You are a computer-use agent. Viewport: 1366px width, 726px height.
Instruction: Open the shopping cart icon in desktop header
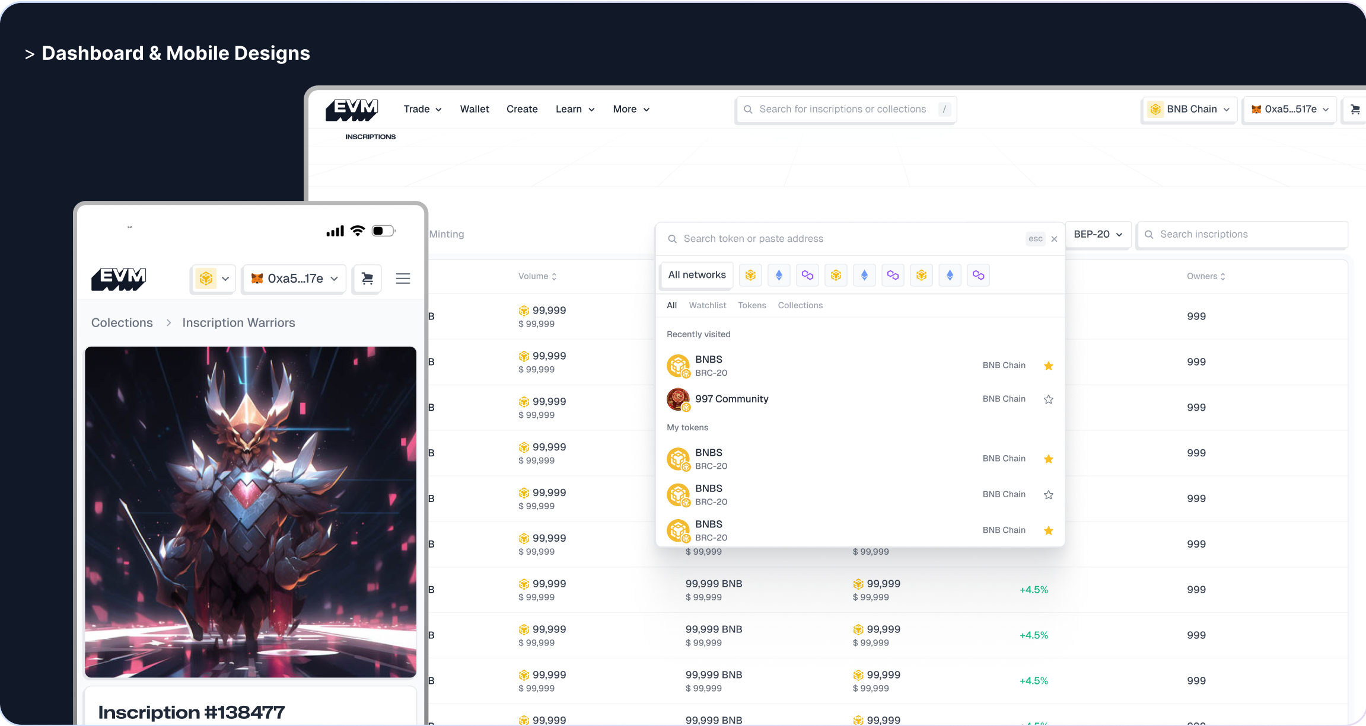1355,109
